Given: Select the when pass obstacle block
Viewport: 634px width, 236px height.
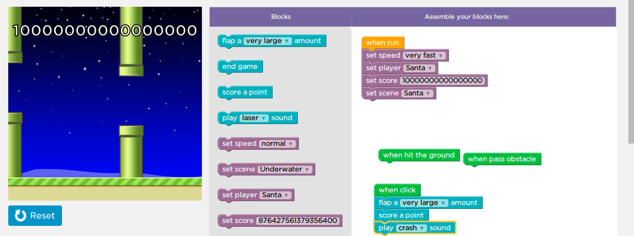Looking at the screenshot, I should (x=502, y=159).
